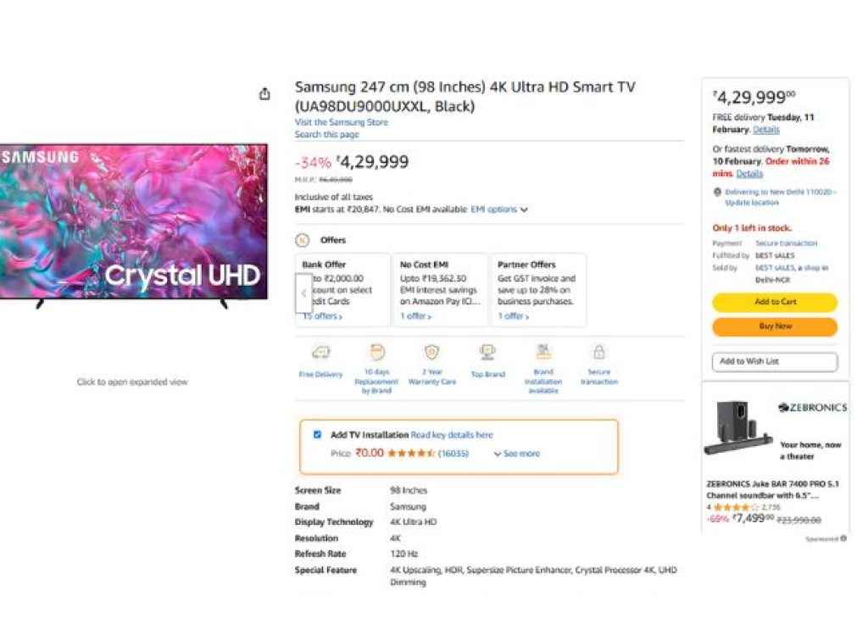868x641 pixels.
Task: Click the yellow Add to Cart button
Action: [x=774, y=303]
